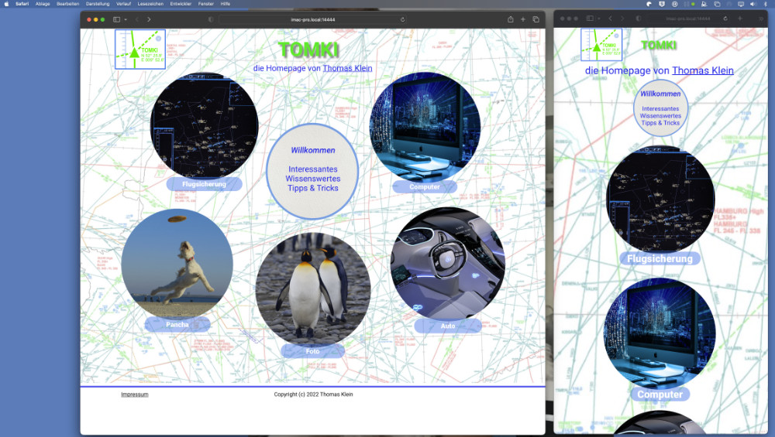Open the Apple menu
Viewport: 775px width, 437px height.
(x=6, y=4)
